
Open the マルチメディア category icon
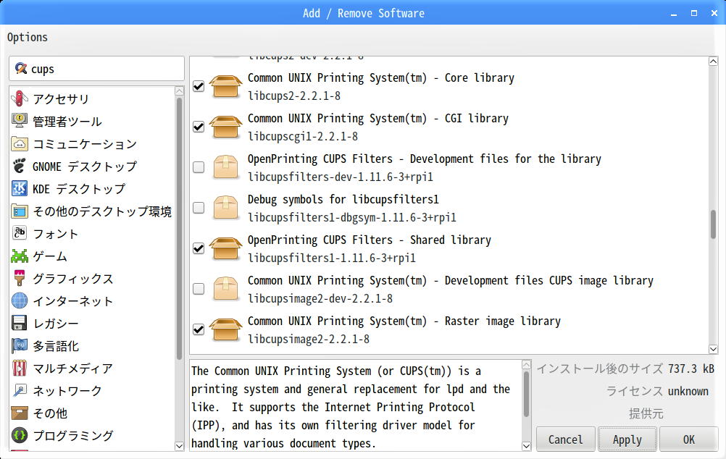[20, 368]
